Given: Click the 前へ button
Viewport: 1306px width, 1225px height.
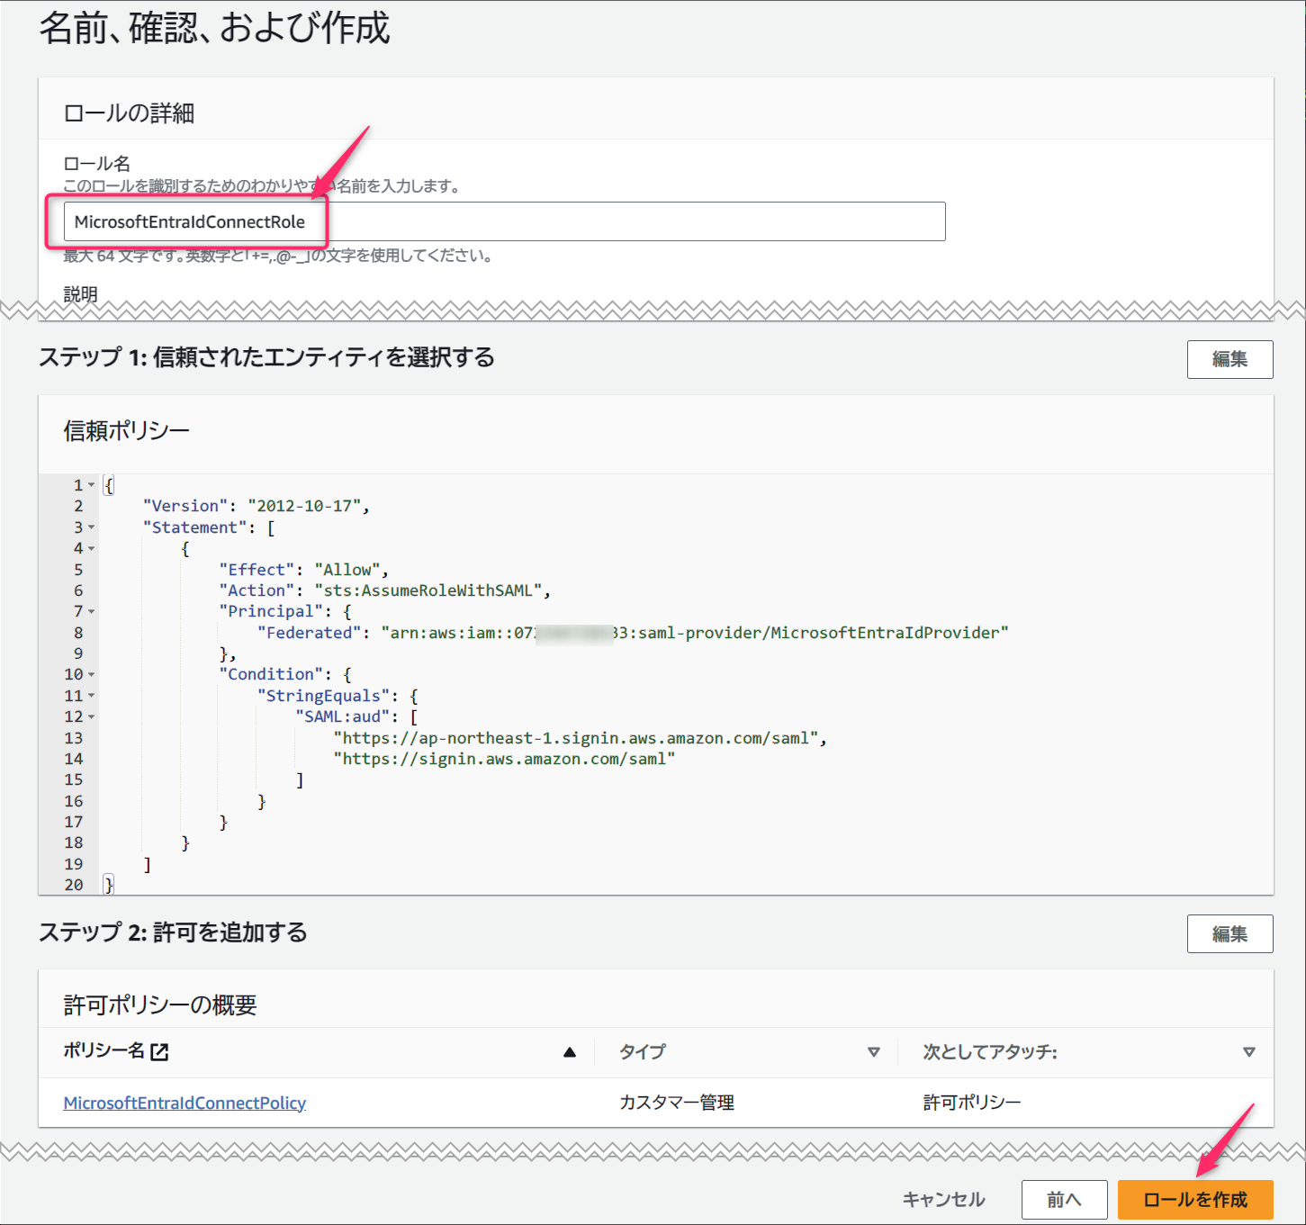Looking at the screenshot, I should click(1064, 1200).
